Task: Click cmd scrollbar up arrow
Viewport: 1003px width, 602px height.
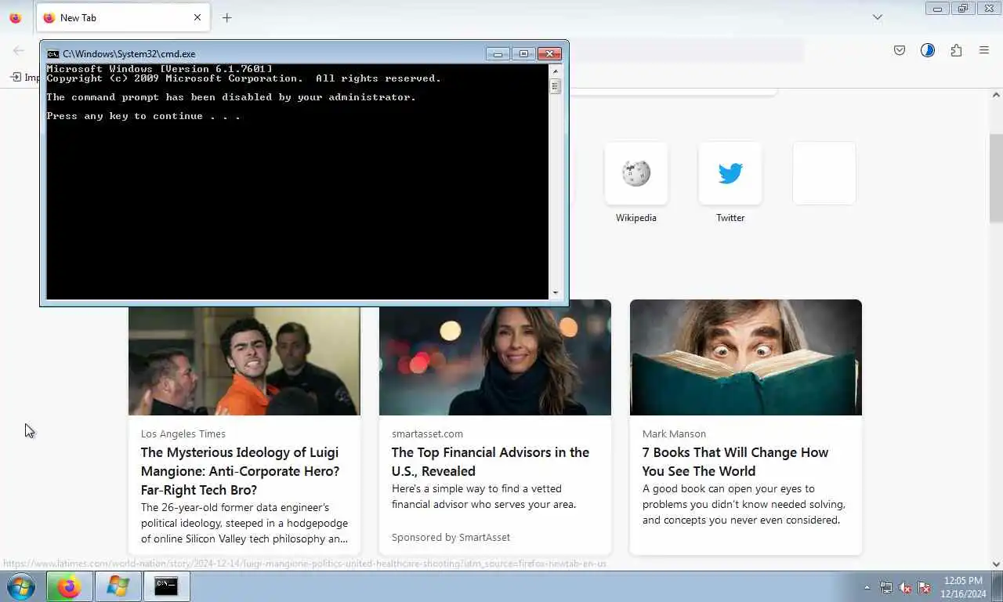Action: click(556, 71)
